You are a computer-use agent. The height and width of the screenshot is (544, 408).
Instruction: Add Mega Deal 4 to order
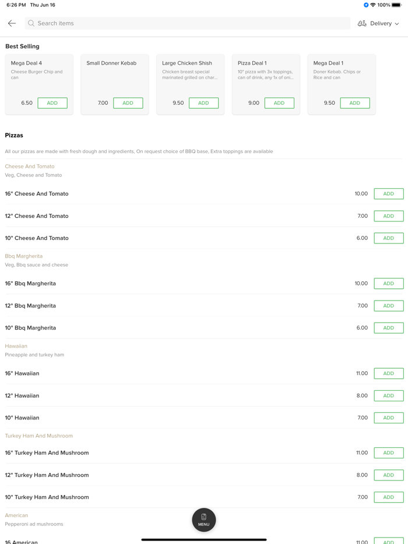click(52, 103)
